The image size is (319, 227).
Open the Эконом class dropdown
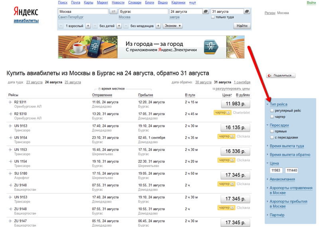173,26
